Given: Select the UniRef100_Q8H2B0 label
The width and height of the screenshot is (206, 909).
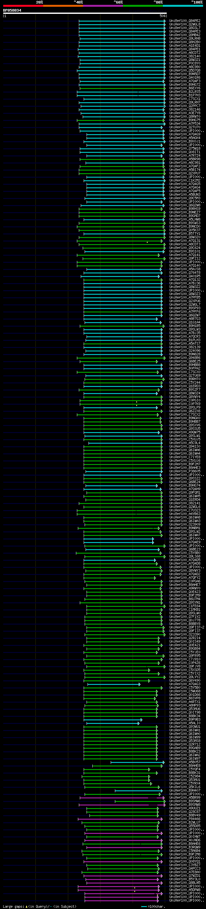Looking at the screenshot, I should pyautogui.click(x=185, y=42).
